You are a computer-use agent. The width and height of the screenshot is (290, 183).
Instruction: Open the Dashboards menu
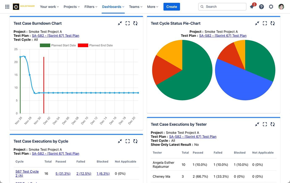[113, 7]
